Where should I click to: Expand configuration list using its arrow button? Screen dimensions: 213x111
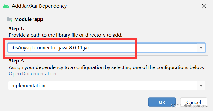point(201,86)
